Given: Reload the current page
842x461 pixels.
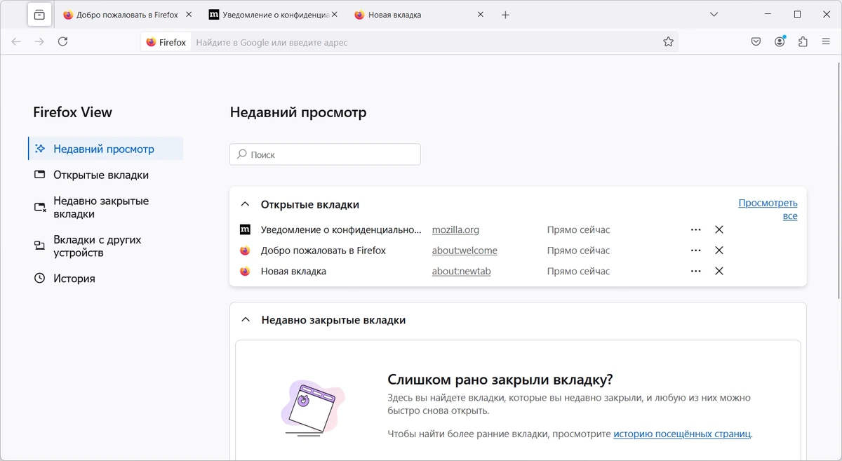Looking at the screenshot, I should (x=62, y=42).
